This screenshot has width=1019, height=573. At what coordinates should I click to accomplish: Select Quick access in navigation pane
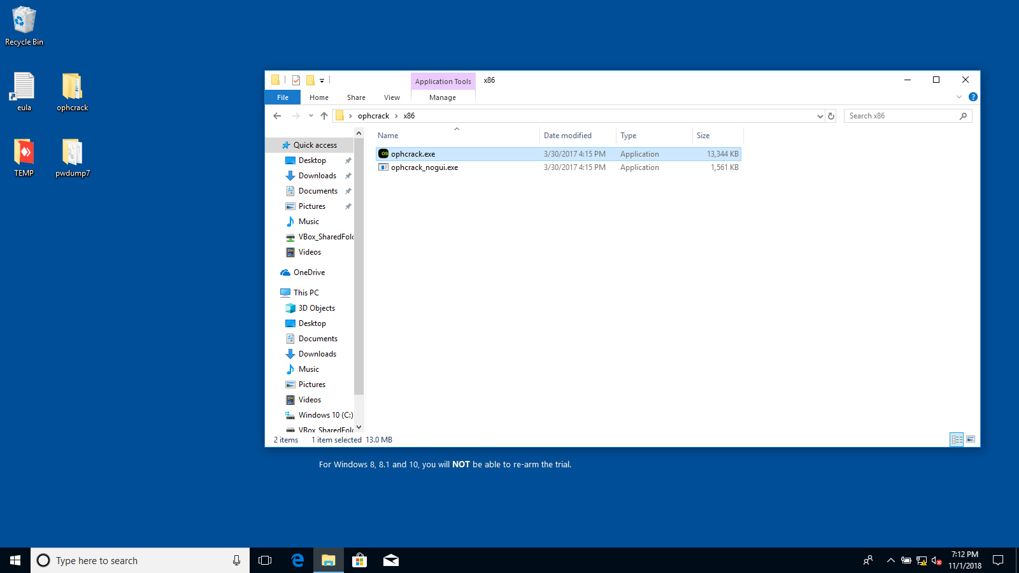click(309, 145)
